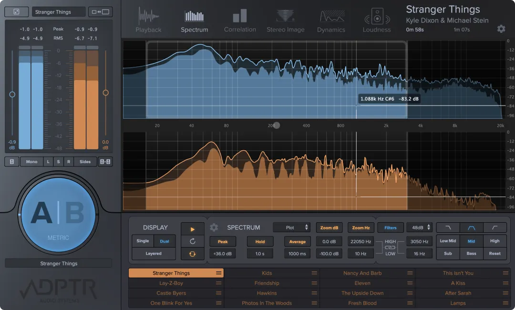This screenshot has height=310, width=515.
Task: Click the speaker icon left of Mono
Action: coord(12,162)
